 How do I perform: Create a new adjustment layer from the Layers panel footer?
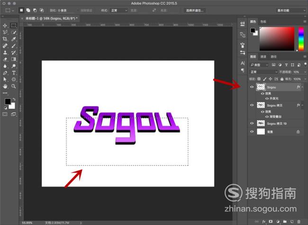pyautogui.click(x=278, y=222)
